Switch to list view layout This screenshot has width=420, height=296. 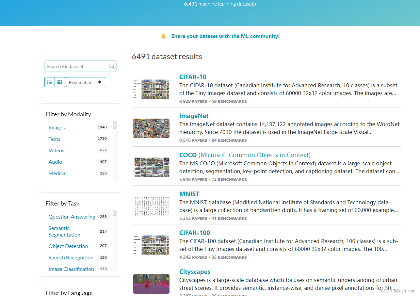pos(50,82)
